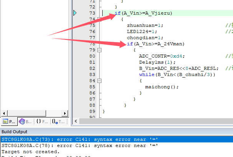Switch to the Templates (T...) tab
The height and width of the screenshot is (157, 233).
[x=58, y=122]
